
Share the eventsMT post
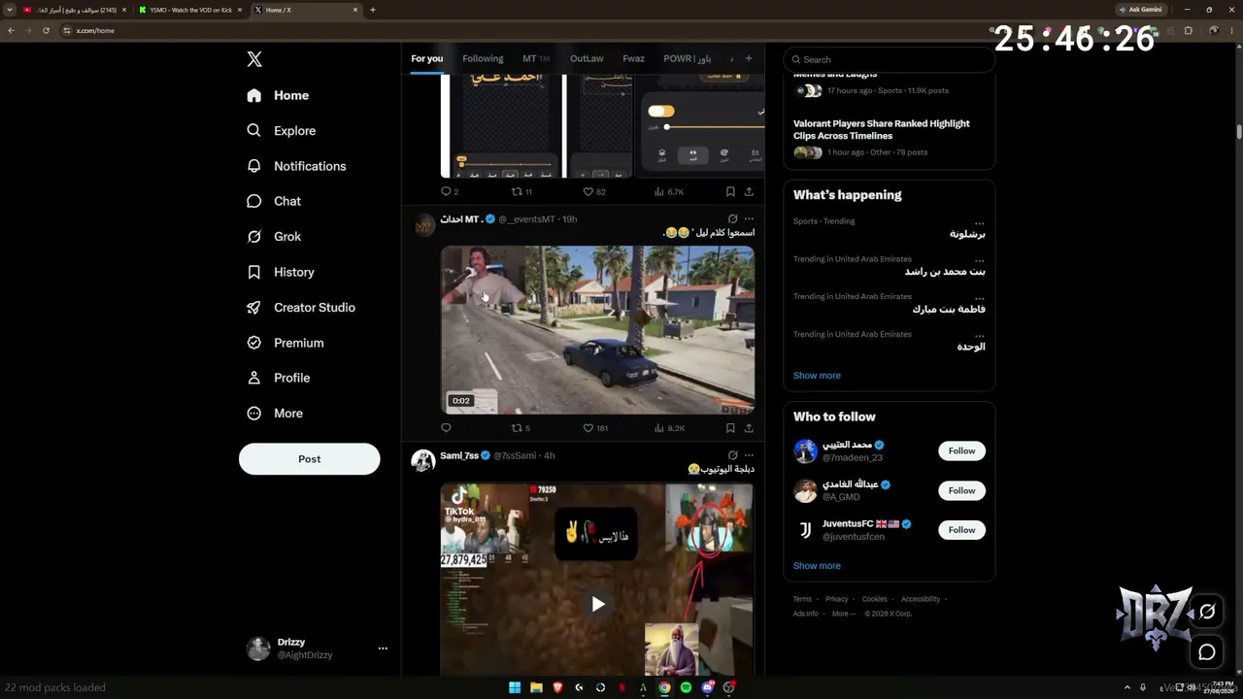pyautogui.click(x=749, y=428)
